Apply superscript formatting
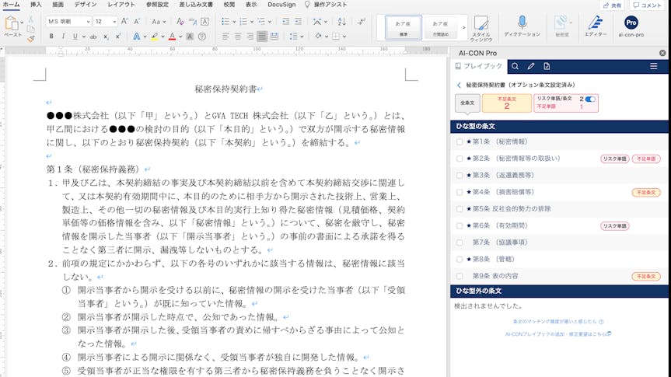This screenshot has width=671, height=377. 117,37
